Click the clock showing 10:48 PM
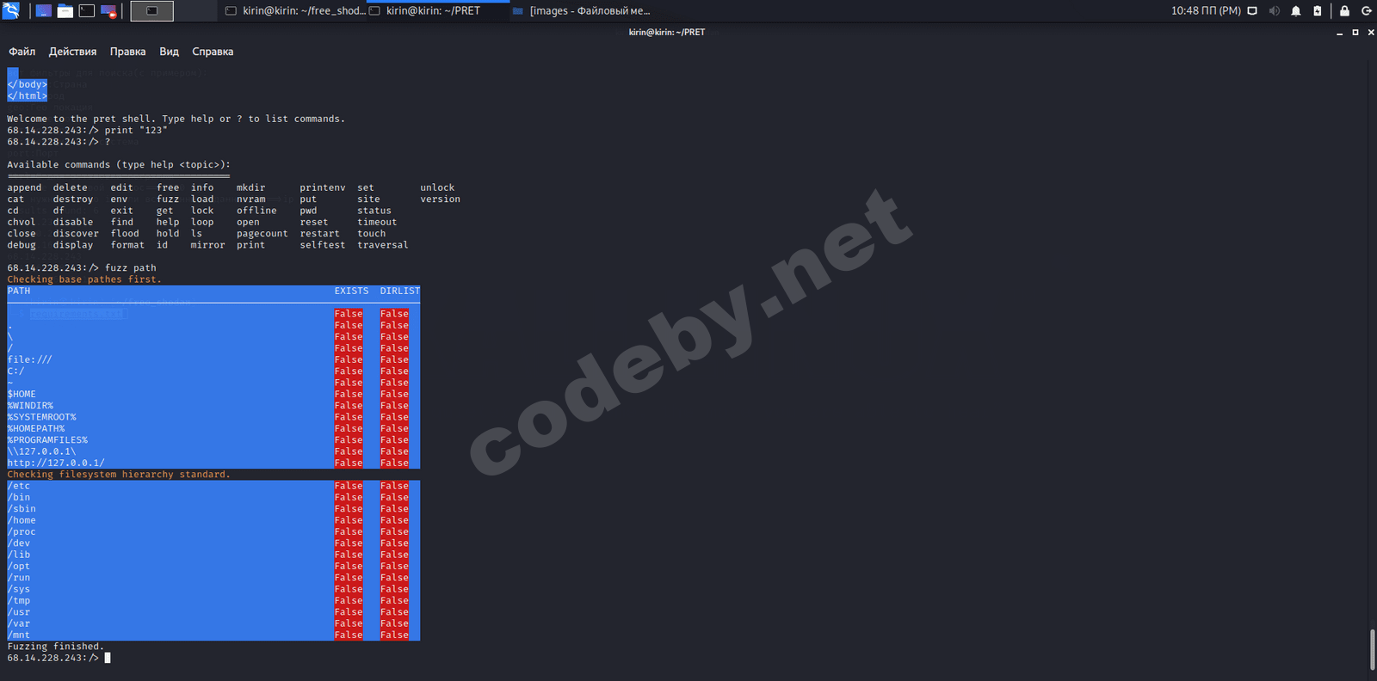The image size is (1377, 681). point(1205,11)
